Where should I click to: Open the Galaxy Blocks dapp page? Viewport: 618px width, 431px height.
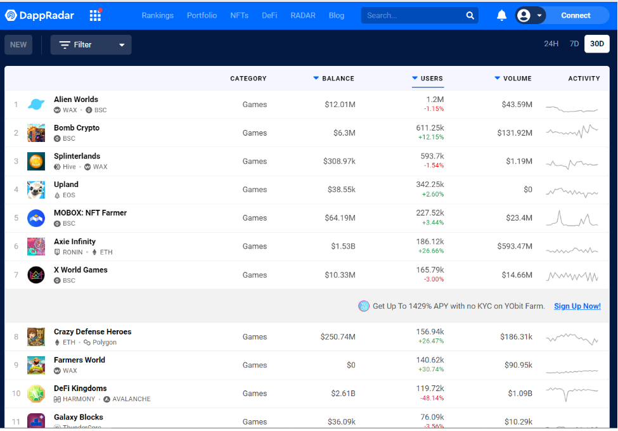click(x=79, y=417)
